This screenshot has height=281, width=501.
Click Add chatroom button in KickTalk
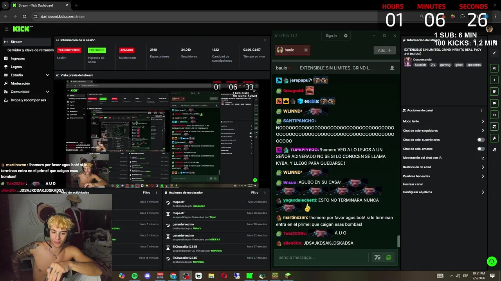point(384,50)
